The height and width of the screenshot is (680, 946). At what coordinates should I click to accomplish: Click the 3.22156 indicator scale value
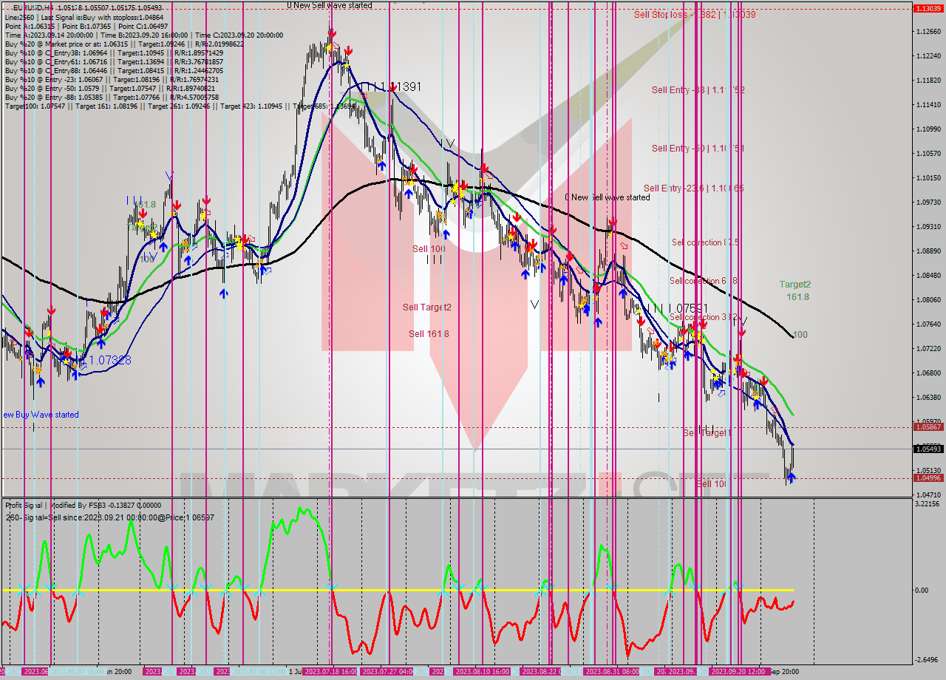tap(927, 504)
